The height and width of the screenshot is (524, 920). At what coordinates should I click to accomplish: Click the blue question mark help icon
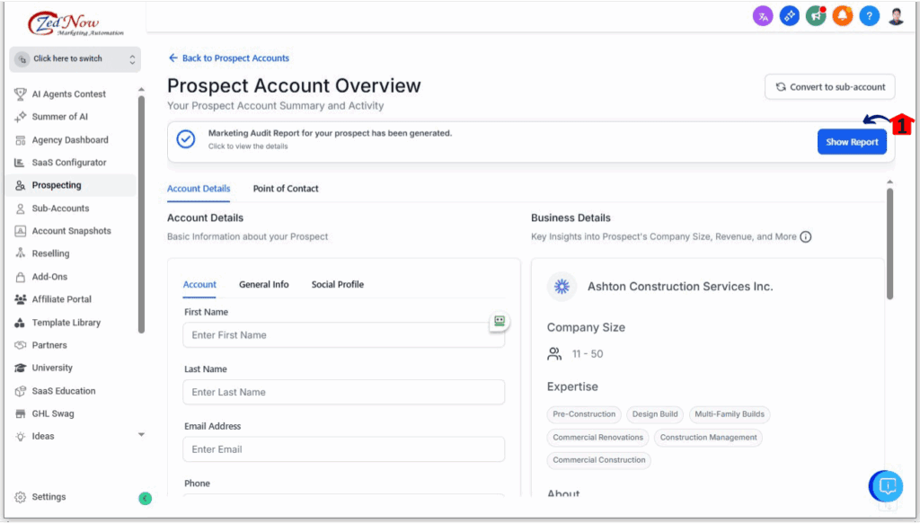pyautogui.click(x=869, y=16)
